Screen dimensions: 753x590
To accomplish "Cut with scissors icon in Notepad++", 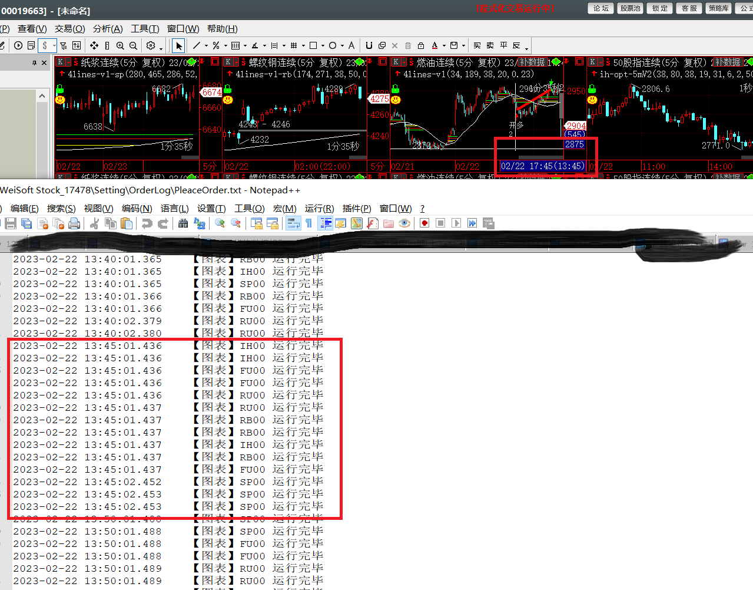I will 94,223.
